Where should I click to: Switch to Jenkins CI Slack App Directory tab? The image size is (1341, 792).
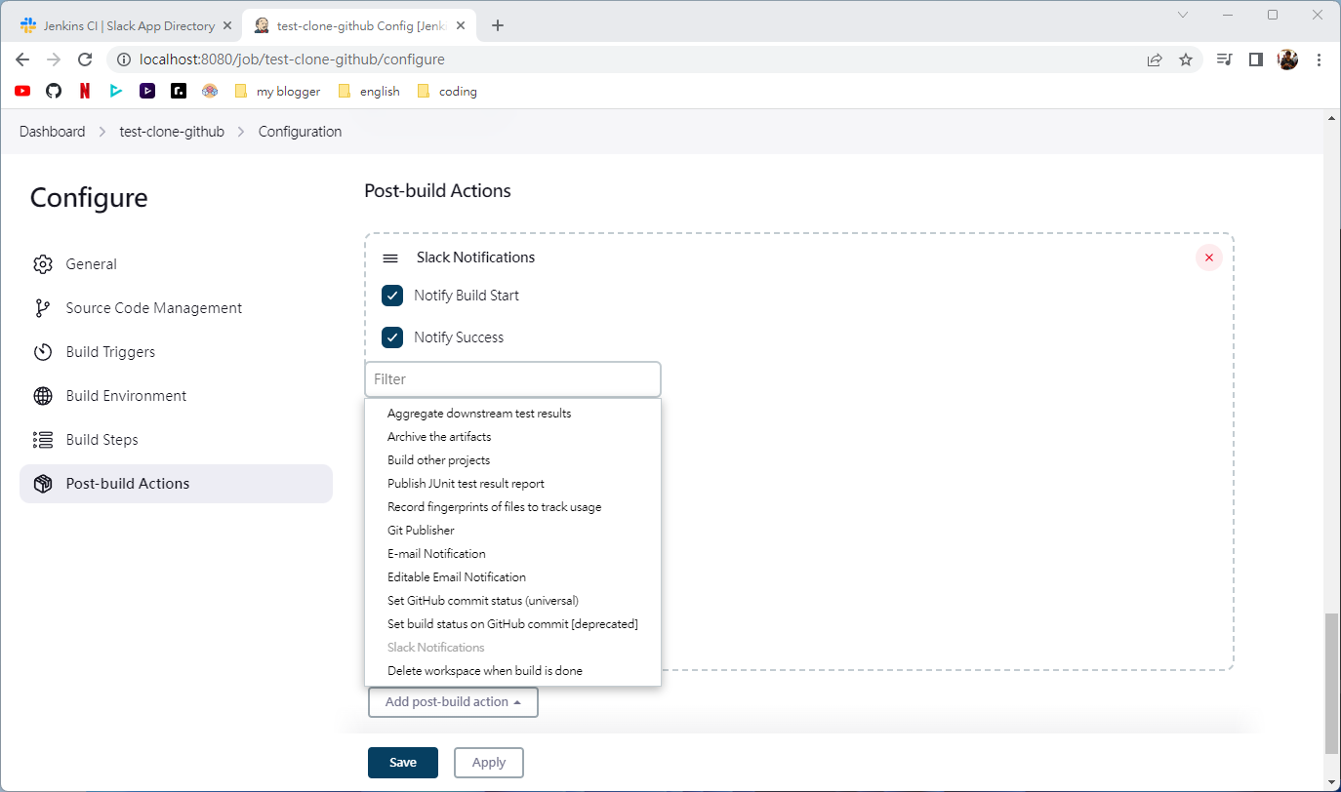[x=127, y=25]
